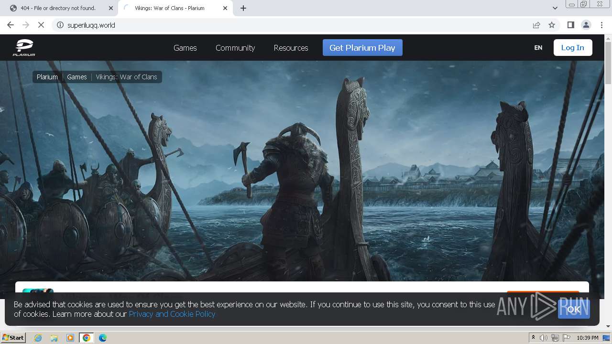
Task: Click the Plarium logo
Action: pos(24,48)
